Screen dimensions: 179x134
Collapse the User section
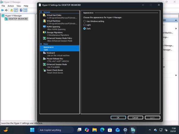point(41,44)
